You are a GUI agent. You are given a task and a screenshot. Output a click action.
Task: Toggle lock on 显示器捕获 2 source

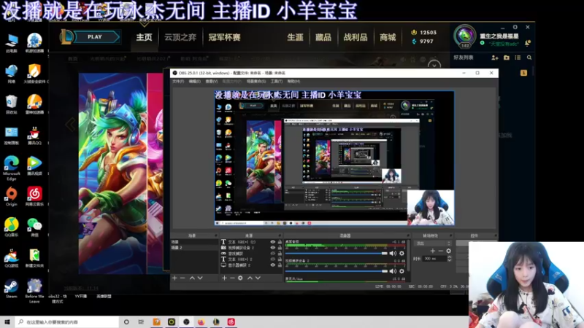click(x=280, y=265)
